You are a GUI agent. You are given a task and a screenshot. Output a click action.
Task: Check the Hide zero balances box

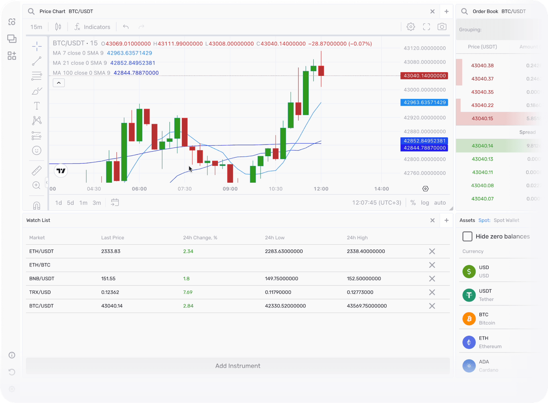click(467, 236)
